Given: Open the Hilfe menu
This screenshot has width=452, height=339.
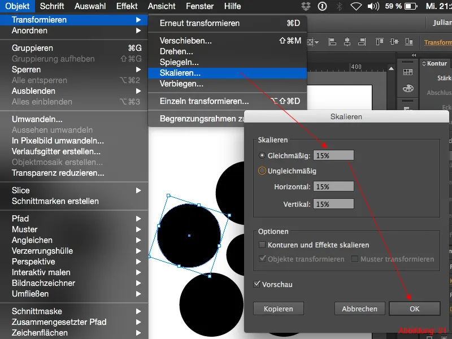Looking at the screenshot, I should pyautogui.click(x=232, y=6).
